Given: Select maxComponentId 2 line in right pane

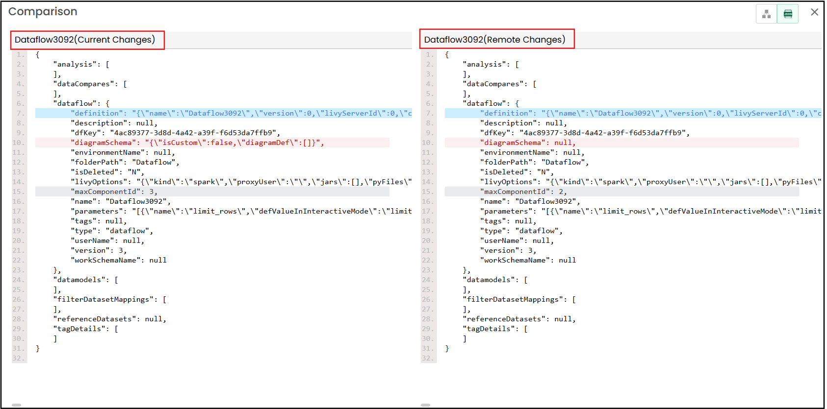Looking at the screenshot, I should (x=523, y=192).
